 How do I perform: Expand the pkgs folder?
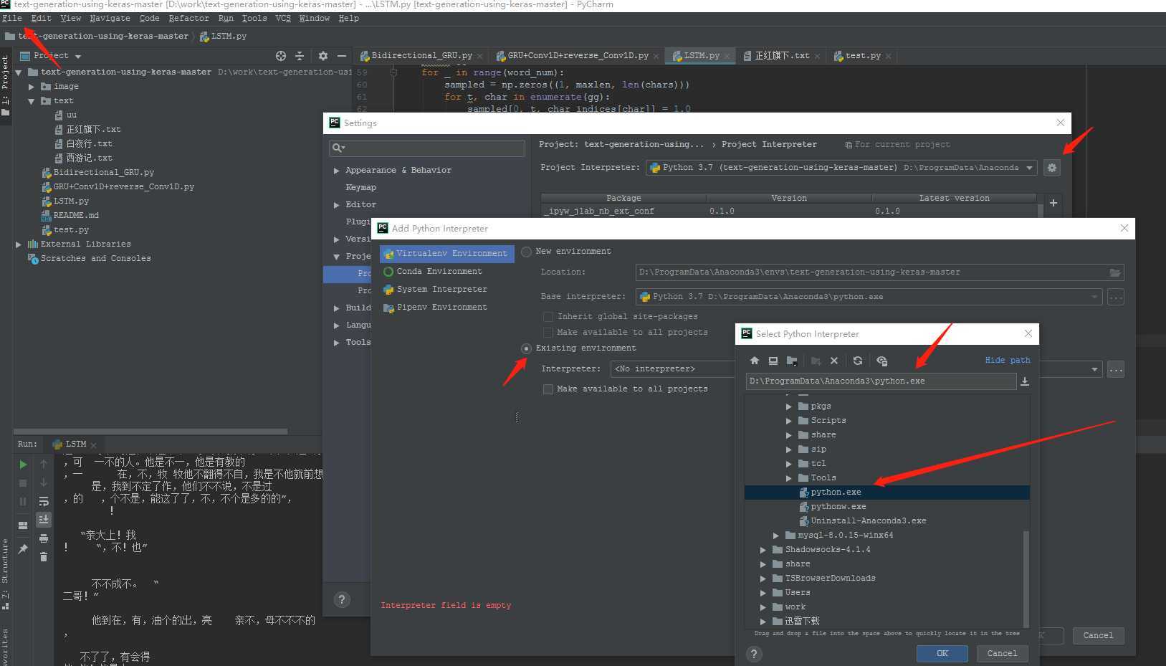point(789,406)
